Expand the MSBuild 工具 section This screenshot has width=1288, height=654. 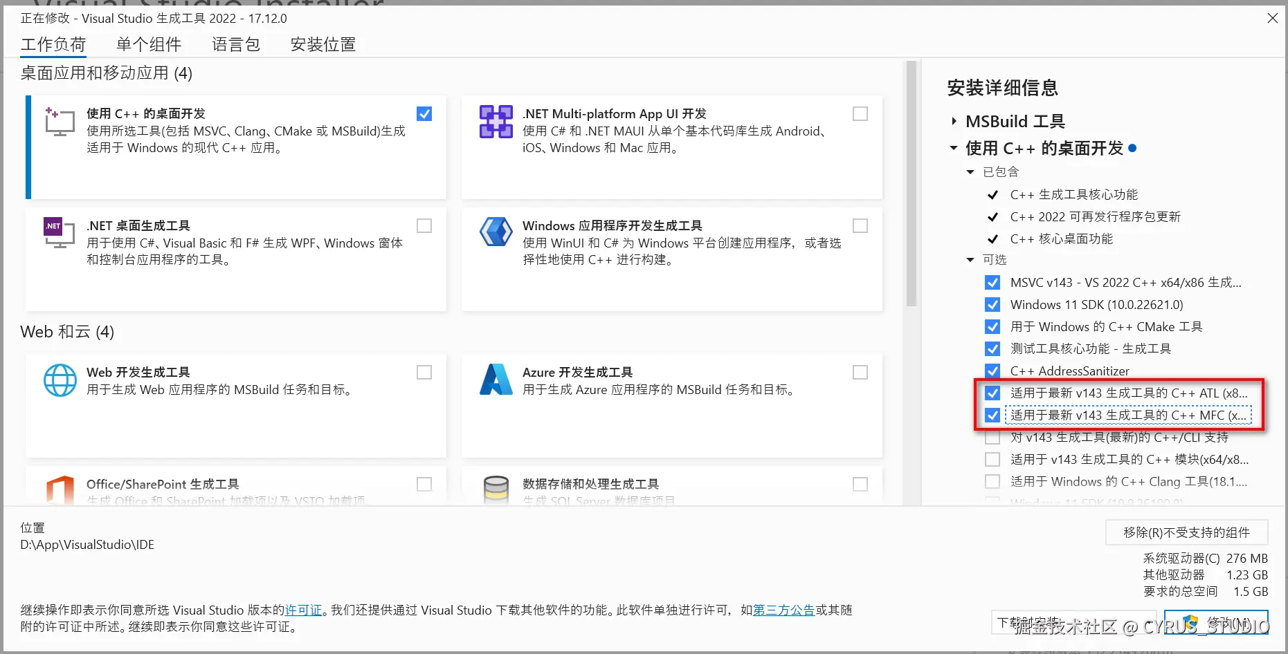(x=954, y=122)
